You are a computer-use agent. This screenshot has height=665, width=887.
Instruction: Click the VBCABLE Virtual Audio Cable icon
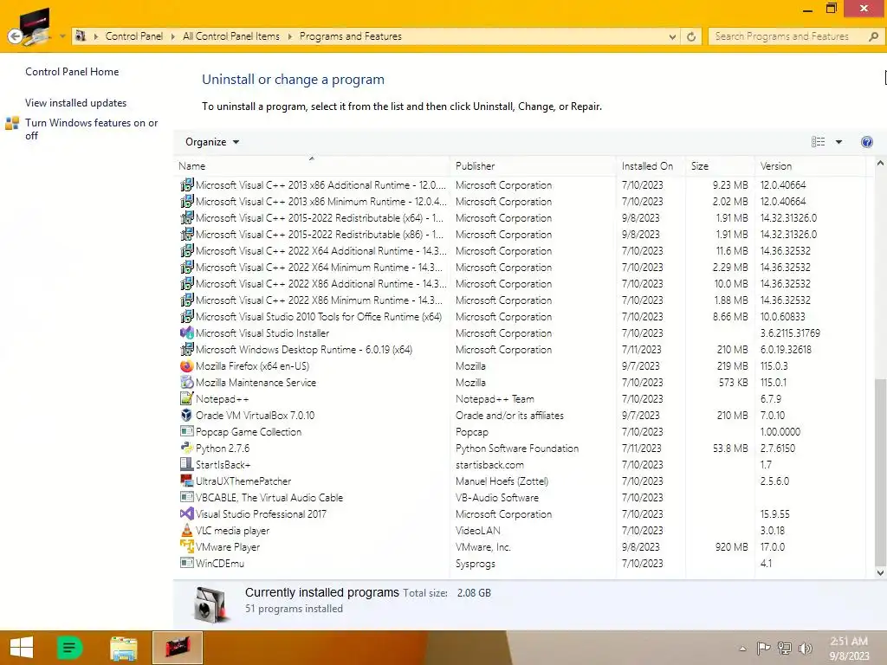click(187, 497)
